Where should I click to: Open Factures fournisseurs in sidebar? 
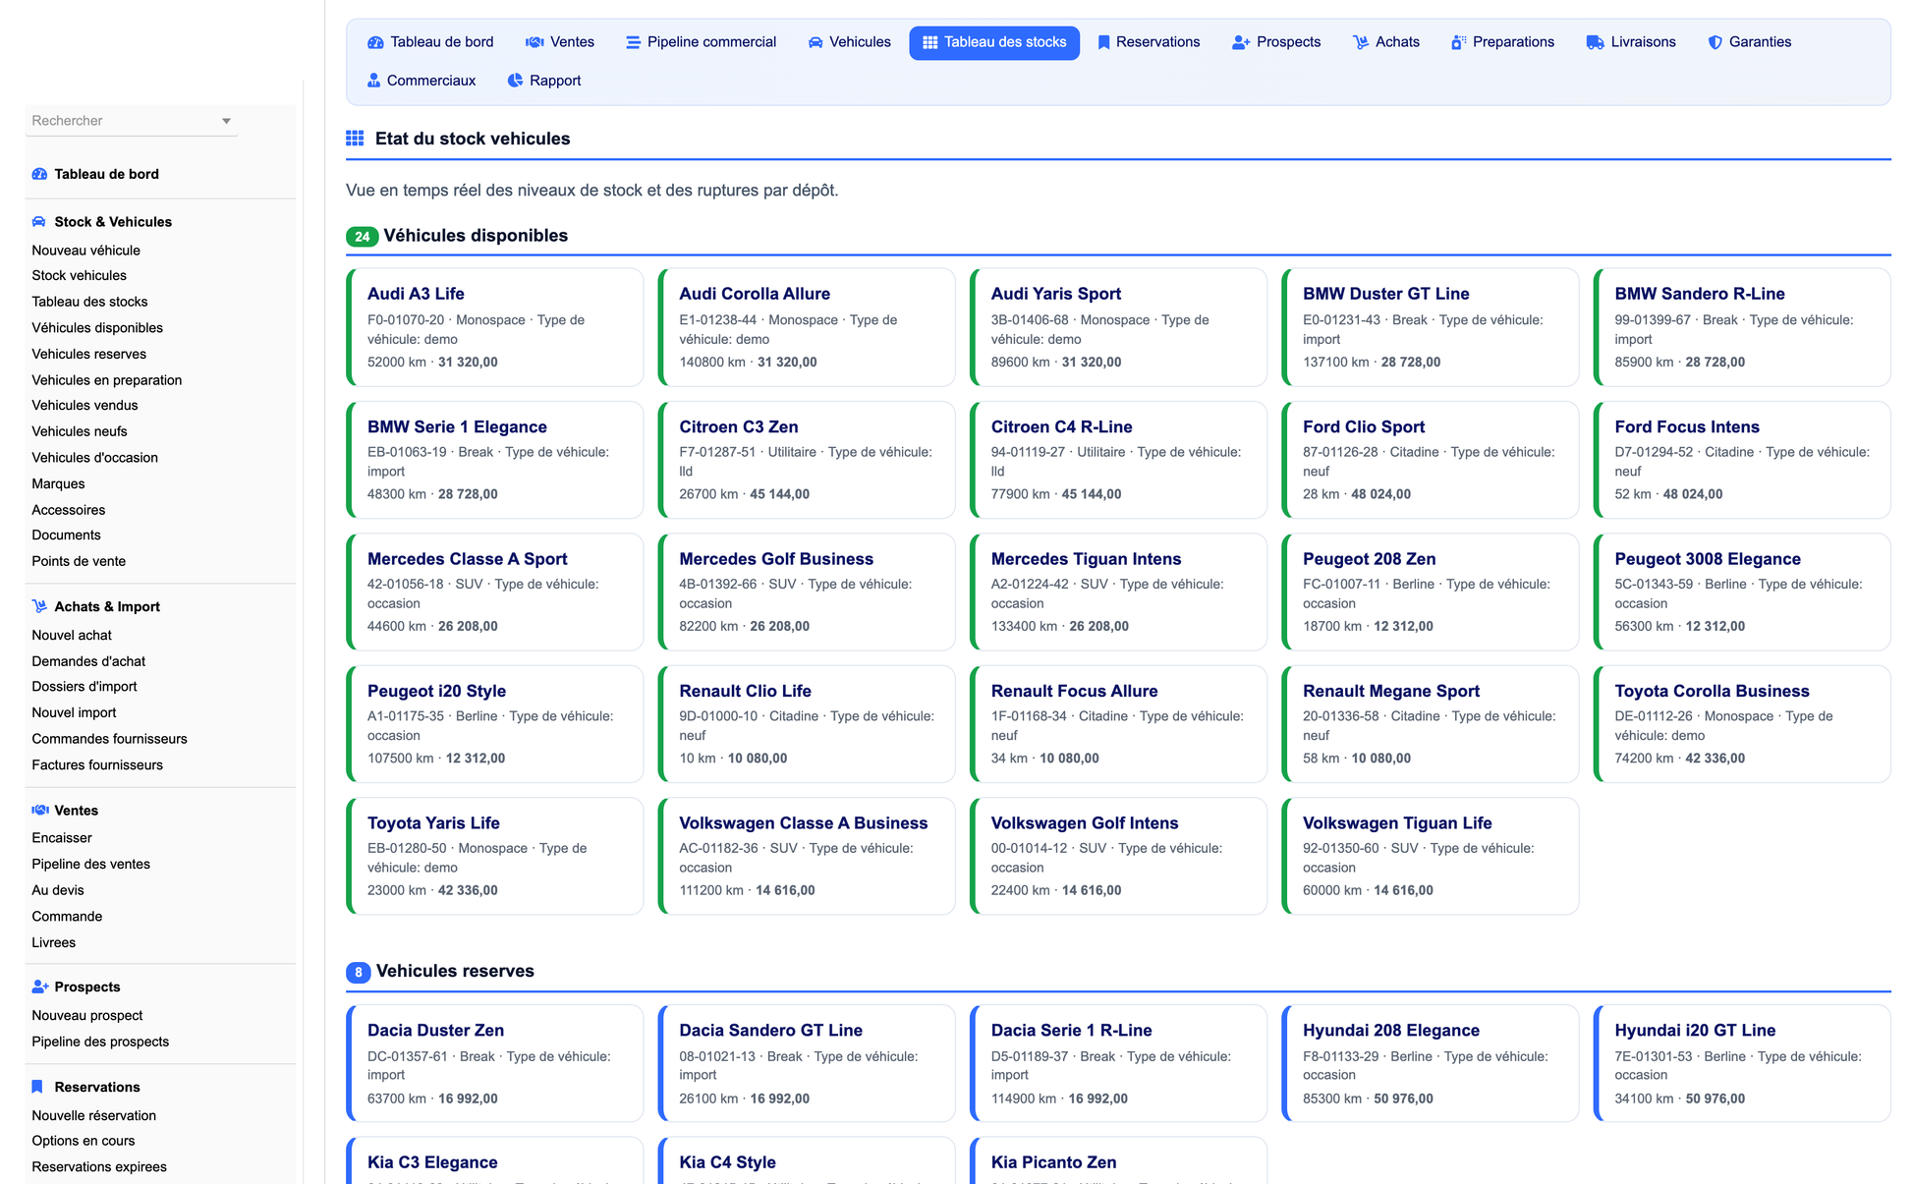97,765
